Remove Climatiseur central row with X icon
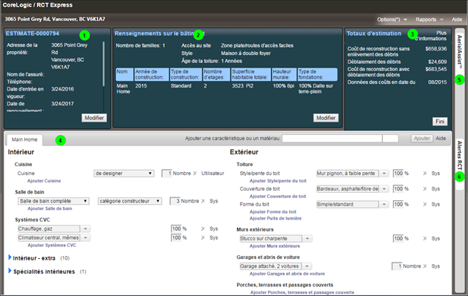Screen dimensions: 468x296 (203, 237)
